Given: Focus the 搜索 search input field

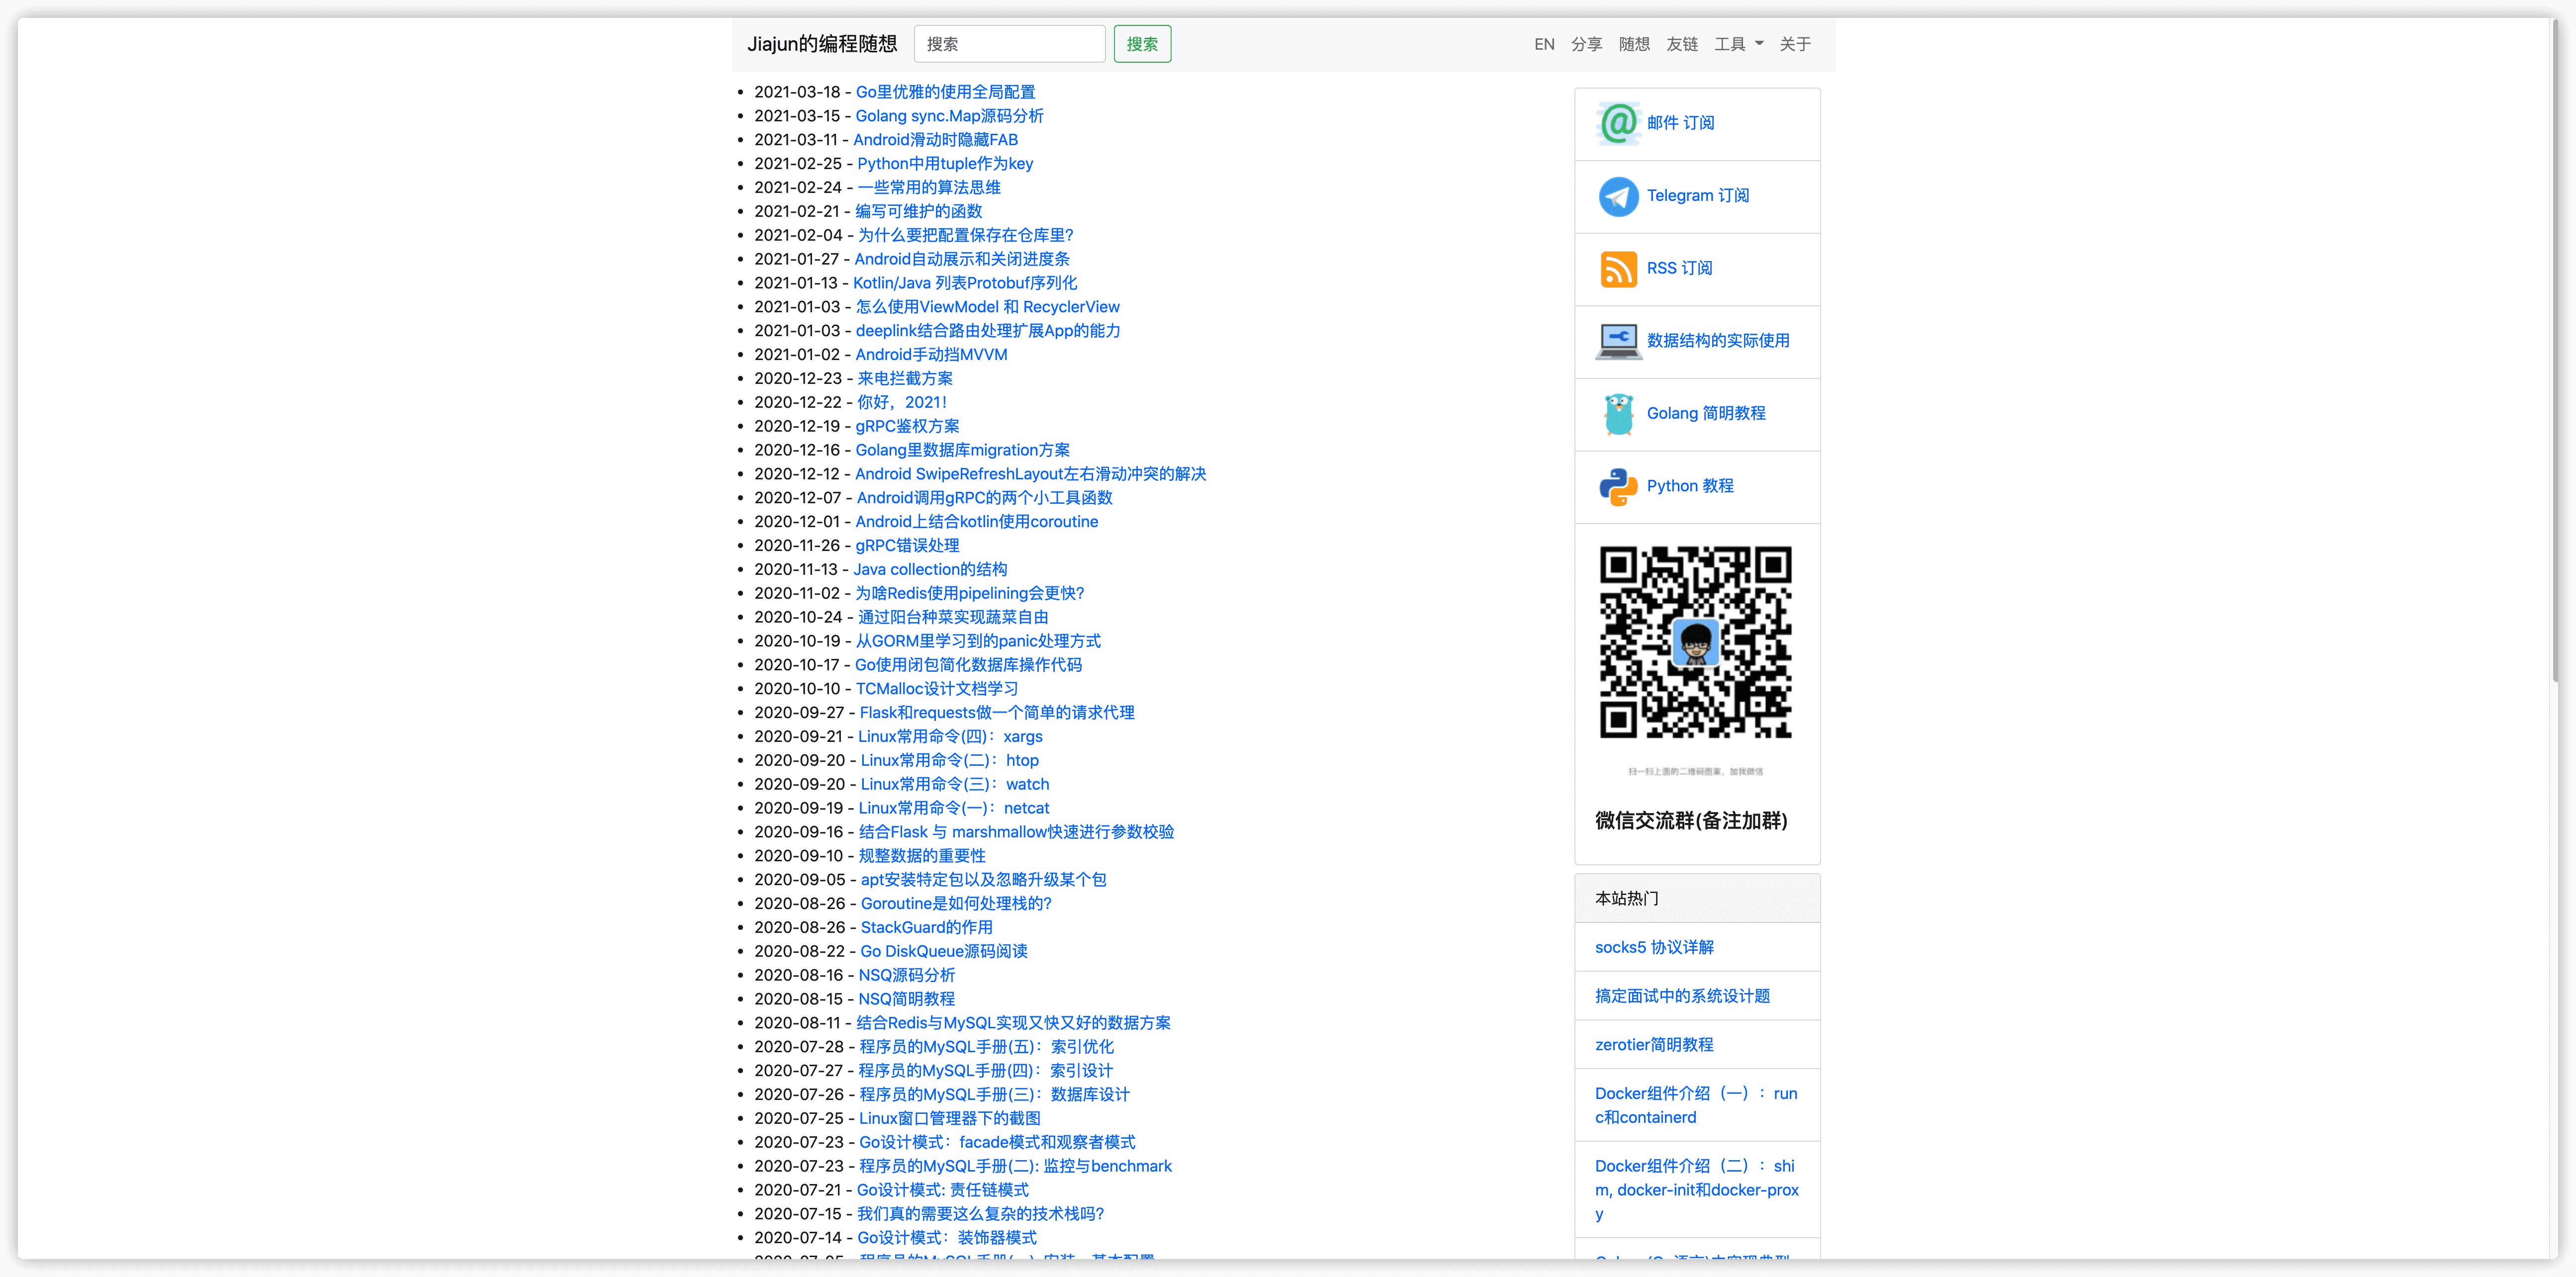Looking at the screenshot, I should pos(1009,44).
